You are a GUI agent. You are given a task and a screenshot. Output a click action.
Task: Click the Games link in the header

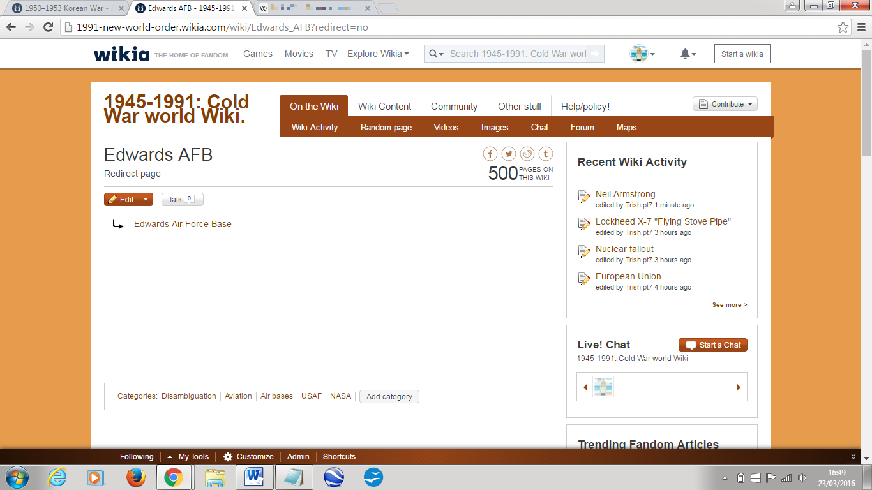[258, 54]
